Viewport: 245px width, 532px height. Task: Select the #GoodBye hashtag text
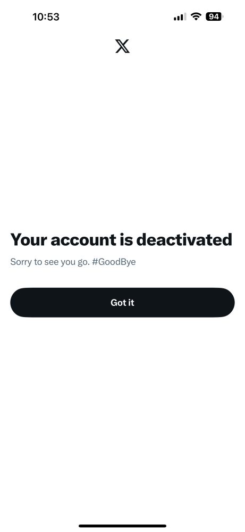(x=114, y=262)
